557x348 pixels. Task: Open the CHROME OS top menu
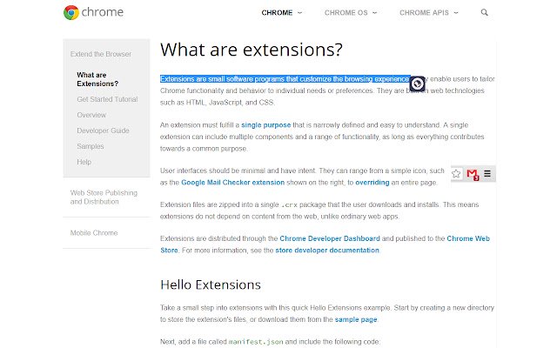click(346, 13)
